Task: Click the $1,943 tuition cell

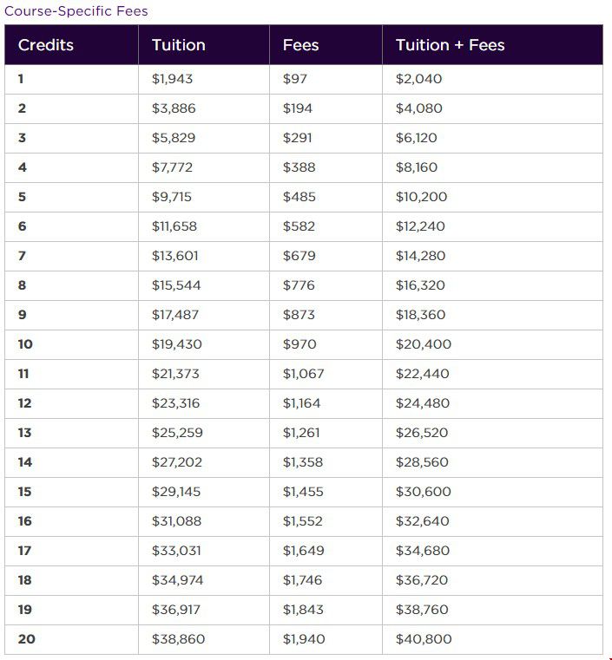Action: [204, 79]
